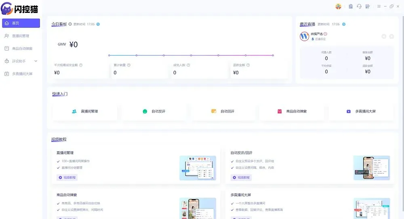Click help icon next to 千次观看成交金额

(81, 65)
